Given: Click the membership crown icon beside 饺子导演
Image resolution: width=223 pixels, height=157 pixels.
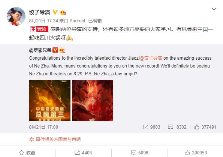Looking at the screenshot, I should click(63, 12).
